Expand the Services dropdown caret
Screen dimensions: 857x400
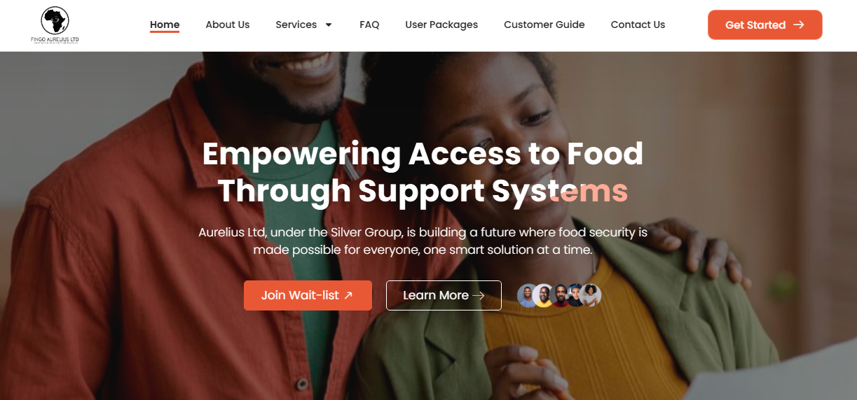pyautogui.click(x=329, y=25)
